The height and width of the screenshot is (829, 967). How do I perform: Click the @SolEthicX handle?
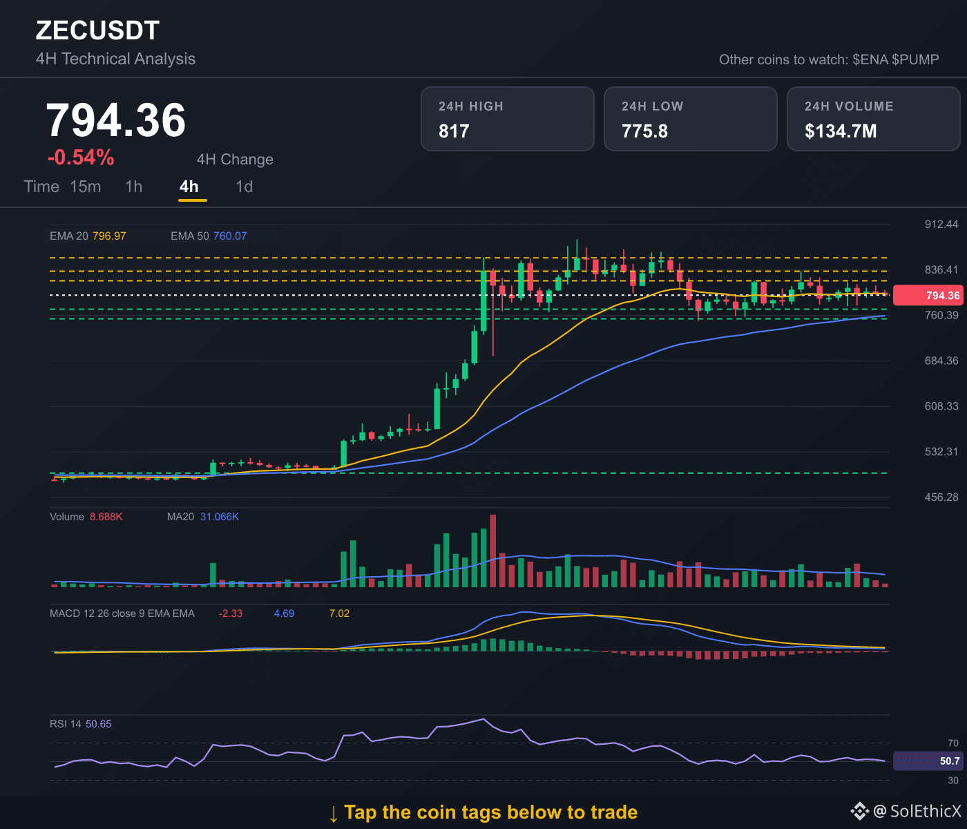tap(917, 811)
